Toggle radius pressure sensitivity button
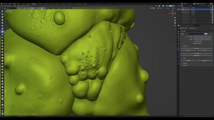The image size is (214, 120). click(x=28, y=8)
